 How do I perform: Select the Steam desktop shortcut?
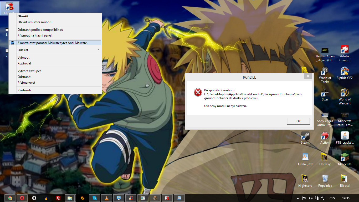pyautogui.click(x=305, y=138)
